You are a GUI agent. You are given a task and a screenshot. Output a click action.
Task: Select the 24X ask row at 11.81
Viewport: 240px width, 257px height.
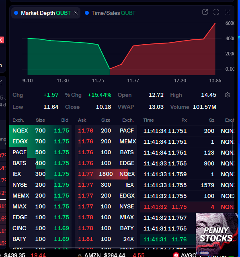(106, 239)
